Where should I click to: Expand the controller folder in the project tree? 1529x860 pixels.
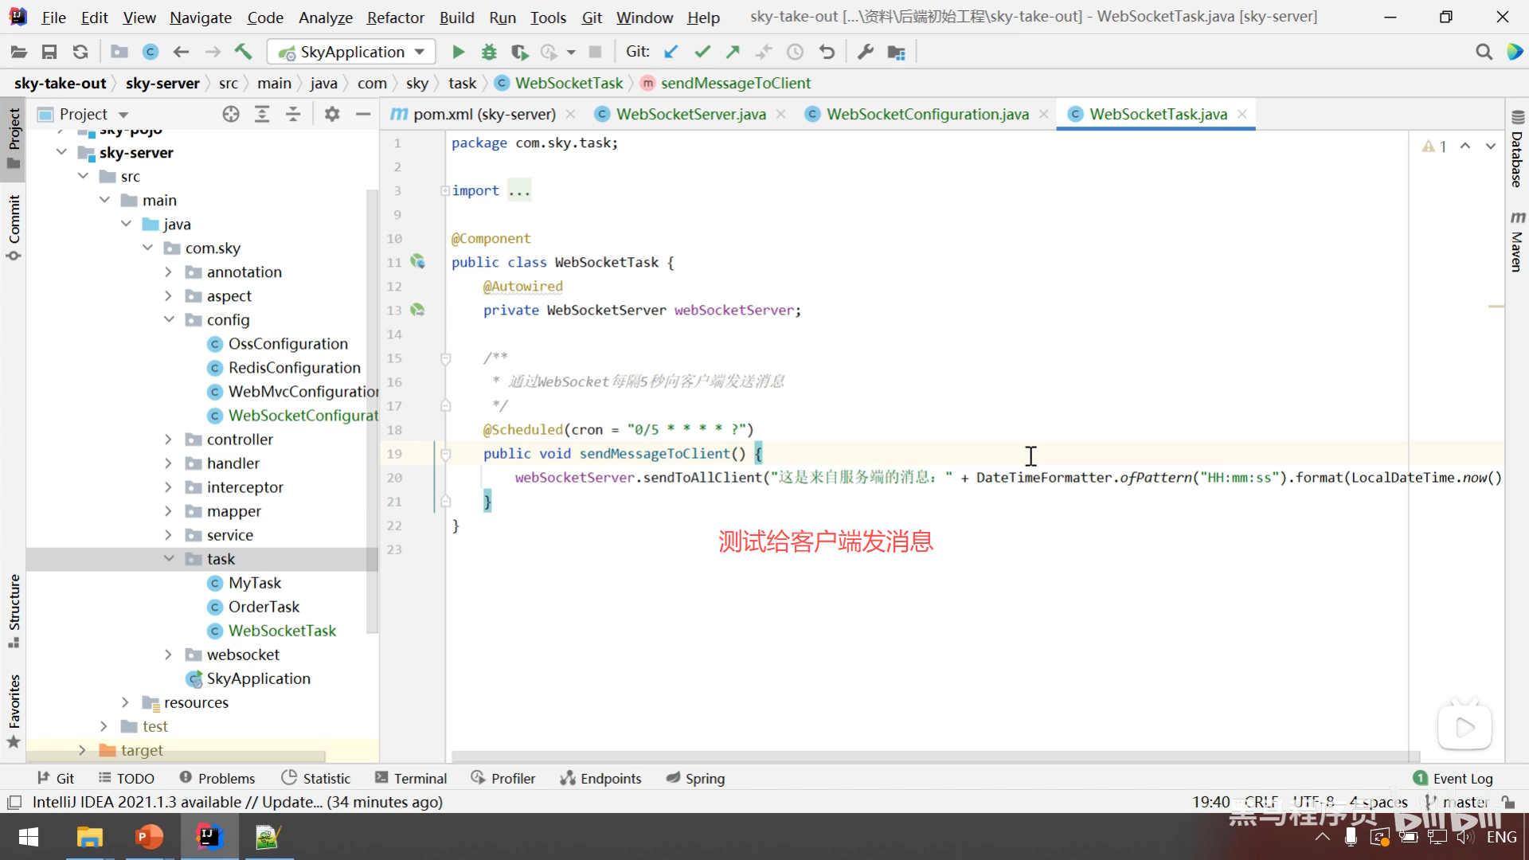168,440
